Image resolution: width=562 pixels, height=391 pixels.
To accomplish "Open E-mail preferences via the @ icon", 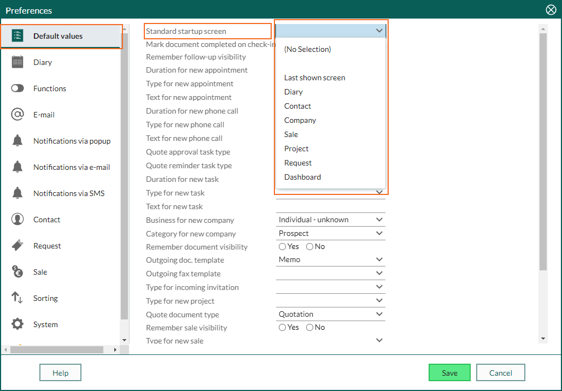I will [17, 115].
